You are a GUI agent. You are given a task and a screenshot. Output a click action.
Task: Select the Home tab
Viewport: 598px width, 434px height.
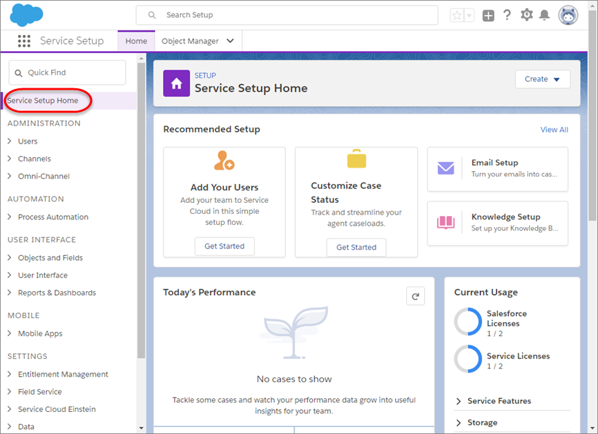(x=136, y=41)
